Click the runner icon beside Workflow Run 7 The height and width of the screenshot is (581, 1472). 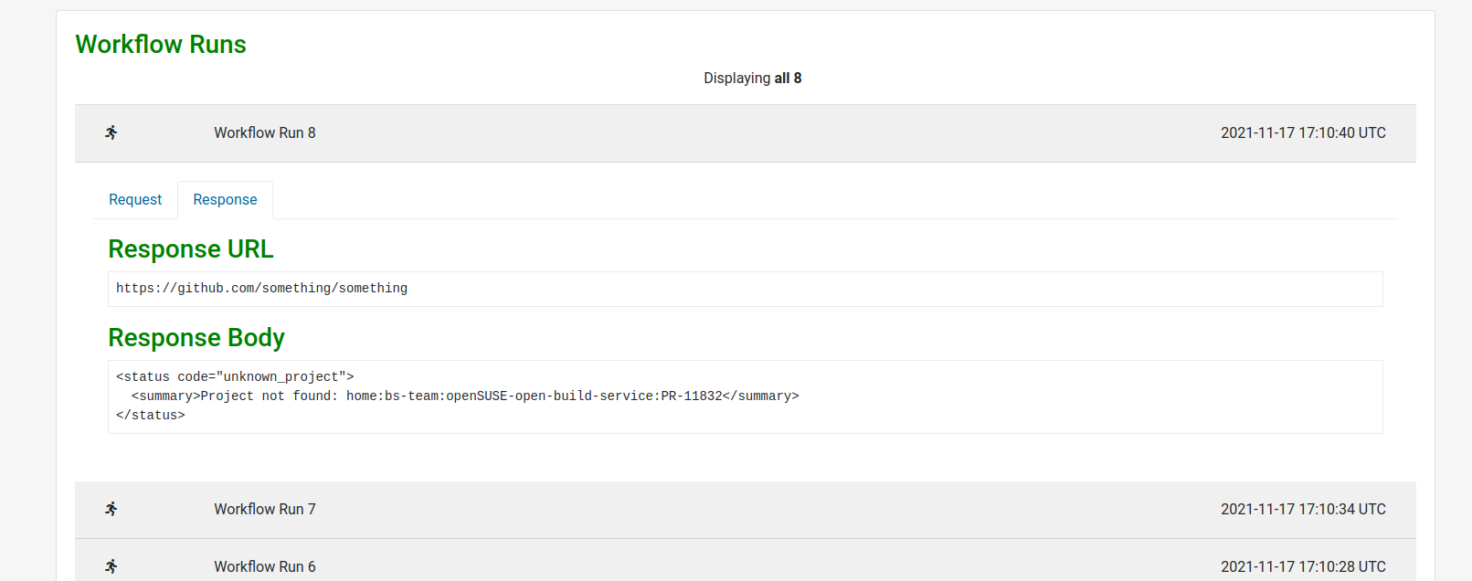tap(111, 510)
